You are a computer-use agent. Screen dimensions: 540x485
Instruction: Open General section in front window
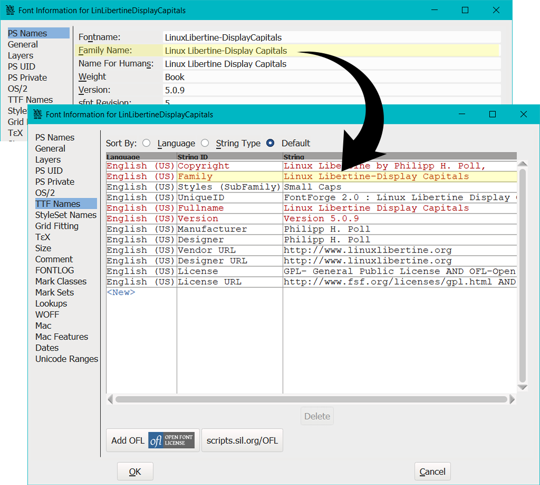click(50, 148)
